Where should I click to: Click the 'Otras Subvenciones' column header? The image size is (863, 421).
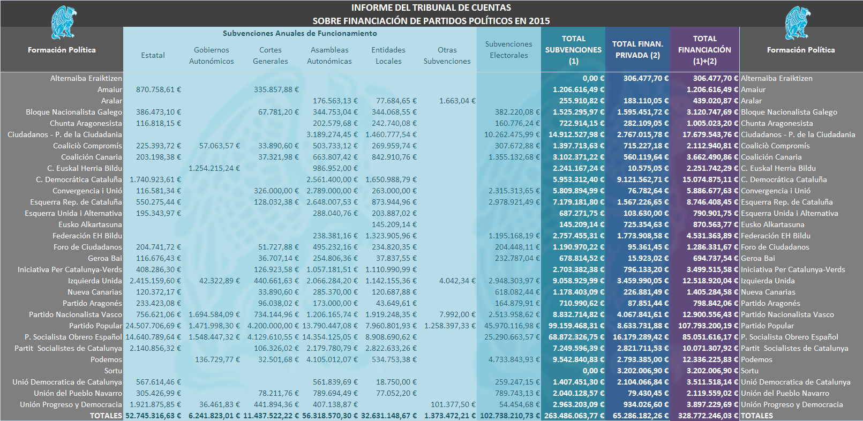click(447, 55)
